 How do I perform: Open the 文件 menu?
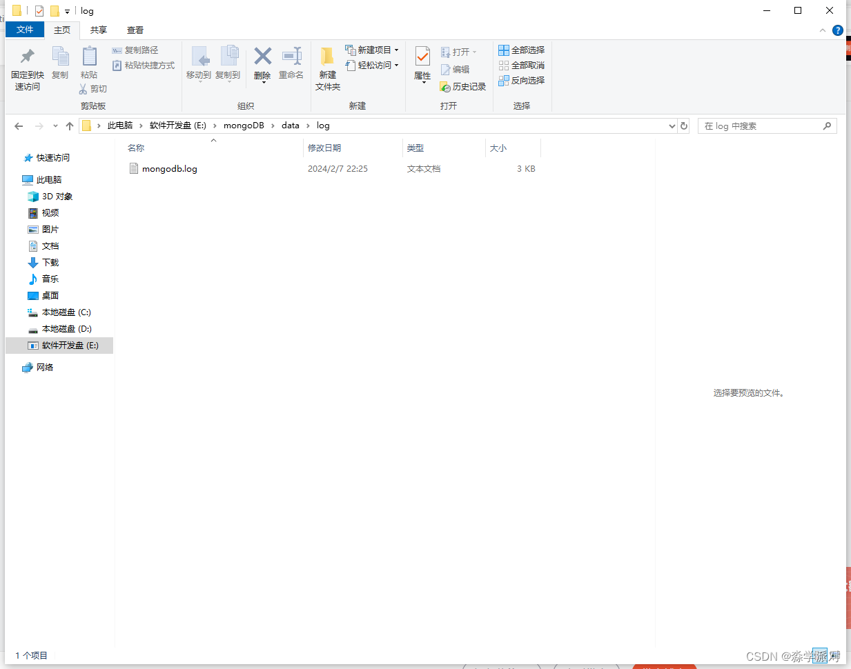(x=25, y=30)
